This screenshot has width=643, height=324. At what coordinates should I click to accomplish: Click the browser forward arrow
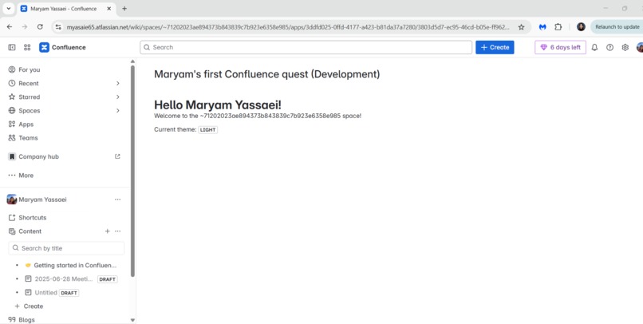[25, 26]
